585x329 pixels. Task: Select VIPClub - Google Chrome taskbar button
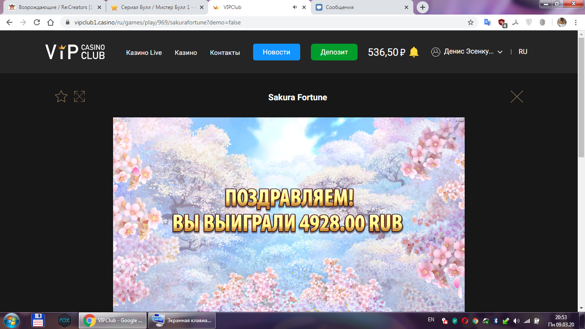[x=113, y=320]
